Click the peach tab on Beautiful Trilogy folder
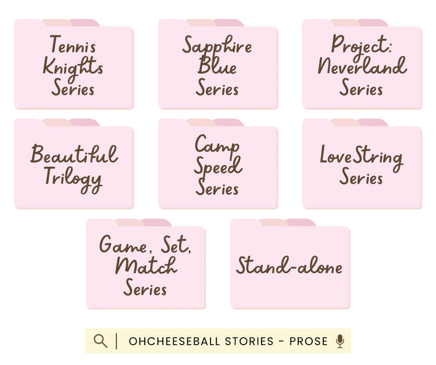Image resolution: width=436 pixels, height=365 pixels. [x=56, y=123]
